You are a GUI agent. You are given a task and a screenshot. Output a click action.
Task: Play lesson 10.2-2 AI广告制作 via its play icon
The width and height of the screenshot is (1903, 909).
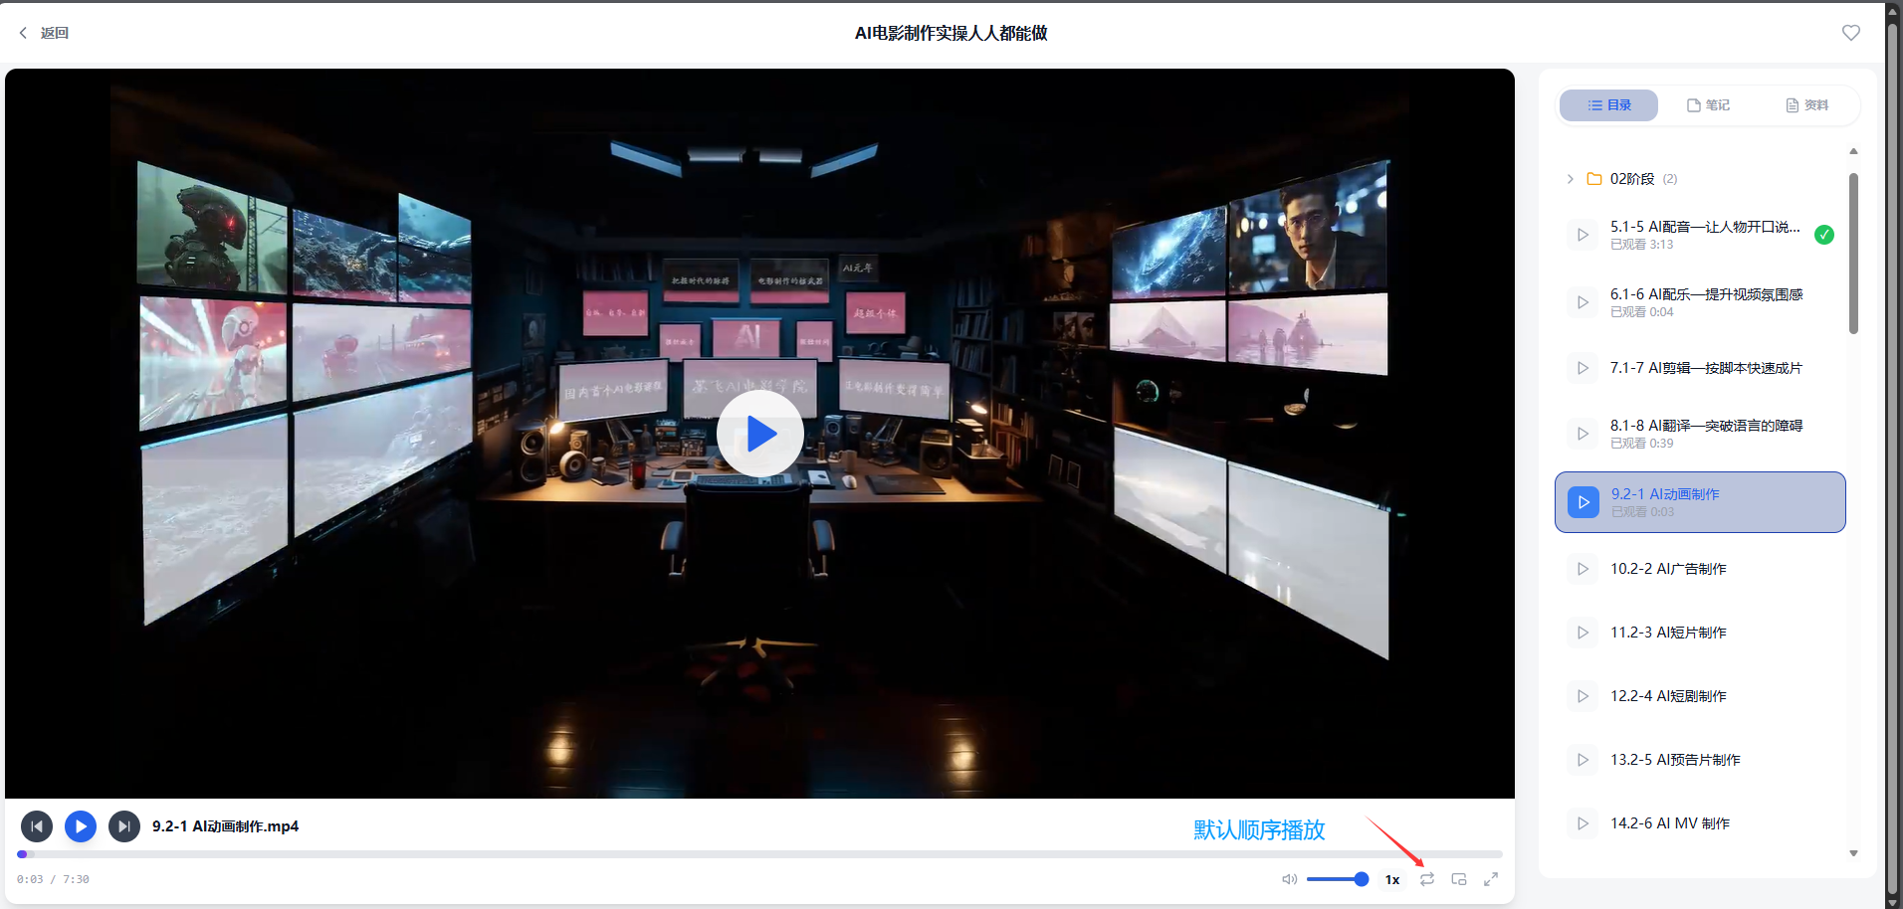click(1583, 569)
